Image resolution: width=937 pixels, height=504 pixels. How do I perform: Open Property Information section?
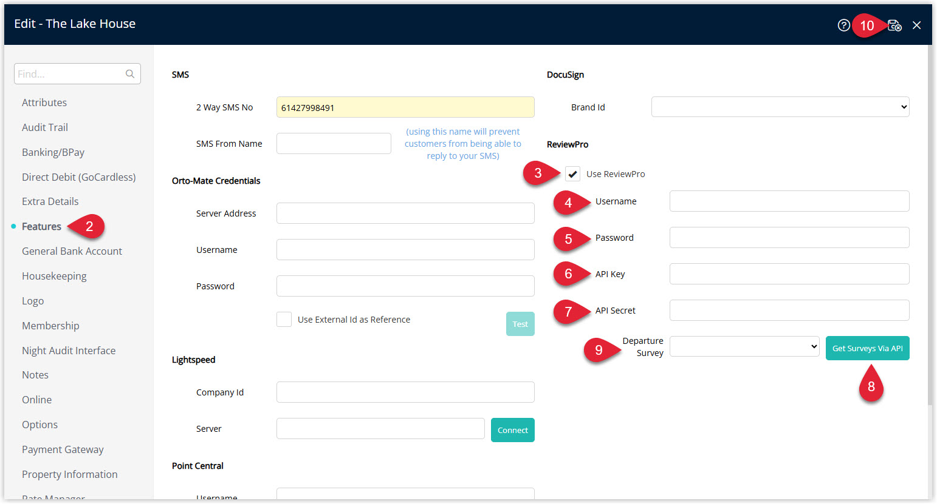70,474
